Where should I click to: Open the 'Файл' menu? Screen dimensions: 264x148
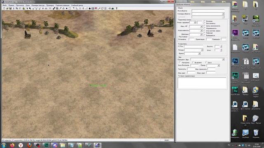(x=5, y=5)
